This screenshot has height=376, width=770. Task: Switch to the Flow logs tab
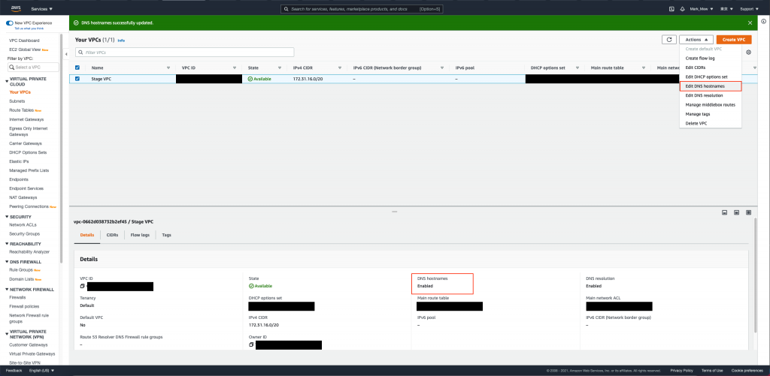point(140,236)
